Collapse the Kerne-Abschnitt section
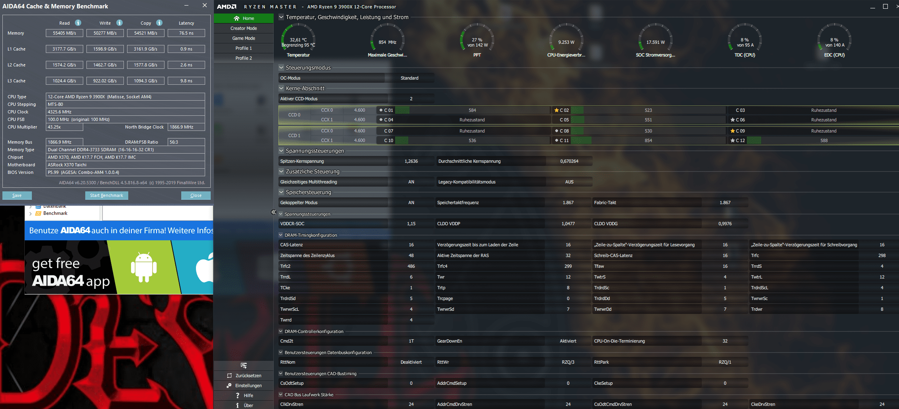Image resolution: width=899 pixels, height=409 pixels. tap(281, 88)
